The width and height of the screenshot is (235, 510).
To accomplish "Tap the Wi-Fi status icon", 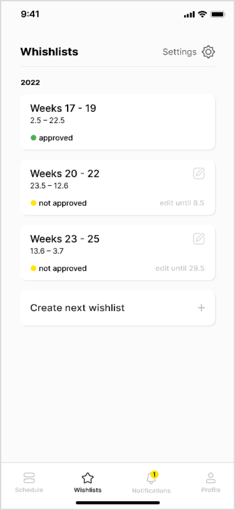I will point(203,14).
